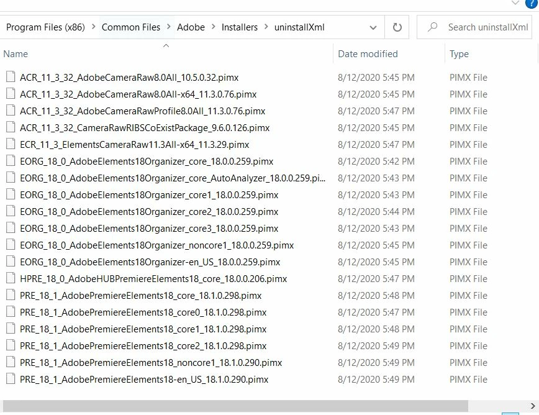Expand the ribbon chevron near help icon
This screenshot has height=415, width=539.
[515, 3]
